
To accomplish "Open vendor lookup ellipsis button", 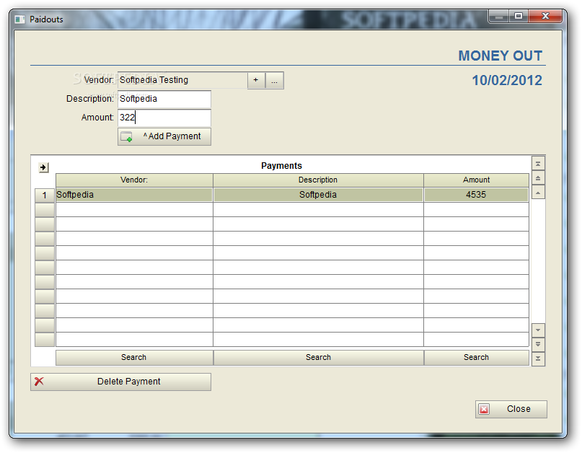I will (x=274, y=80).
